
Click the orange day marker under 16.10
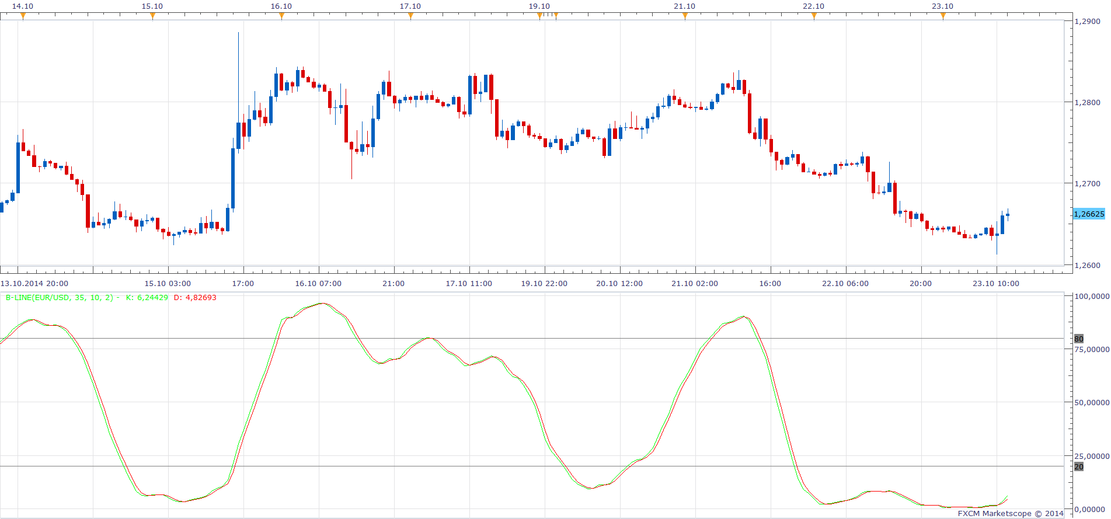(x=281, y=16)
